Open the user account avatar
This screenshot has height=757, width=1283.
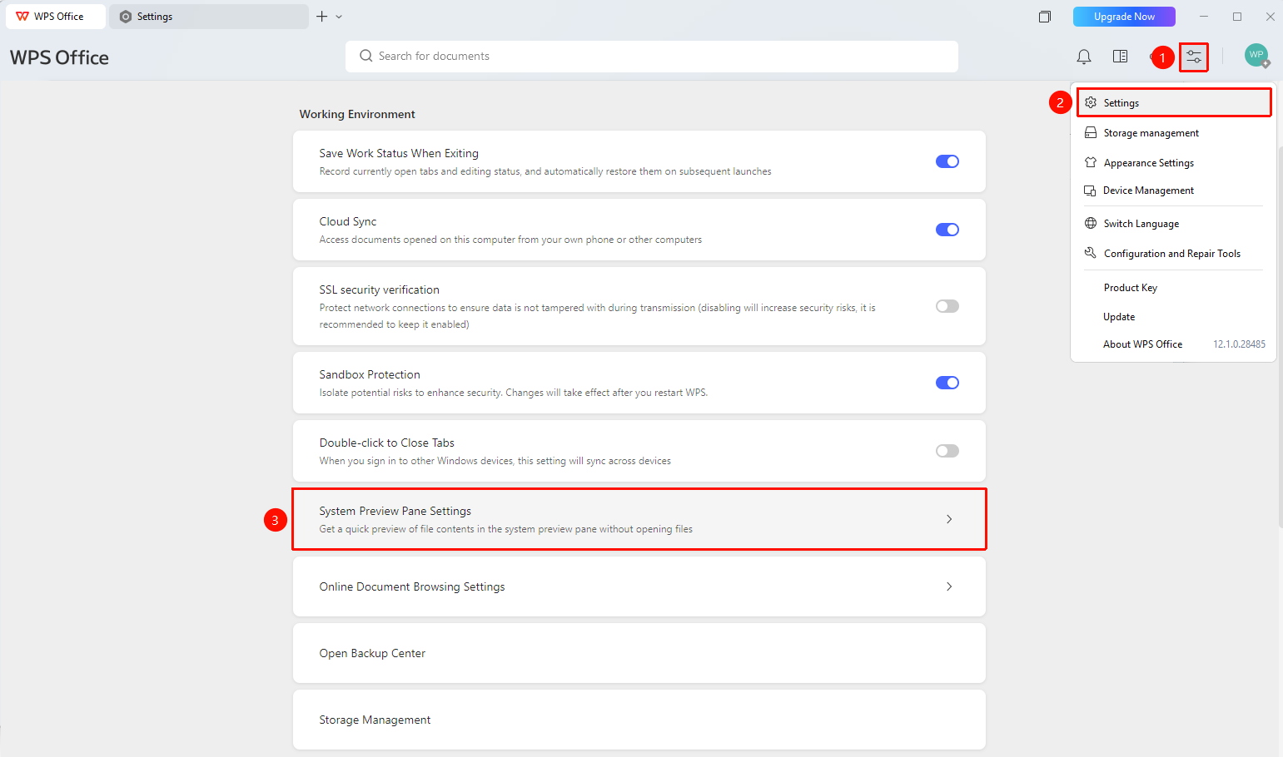click(x=1256, y=56)
